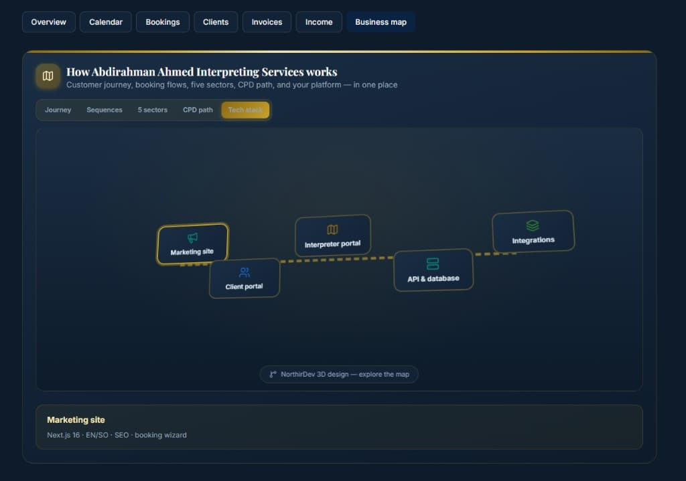Click the map icon beside the heading
This screenshot has width=686, height=481.
click(x=48, y=76)
